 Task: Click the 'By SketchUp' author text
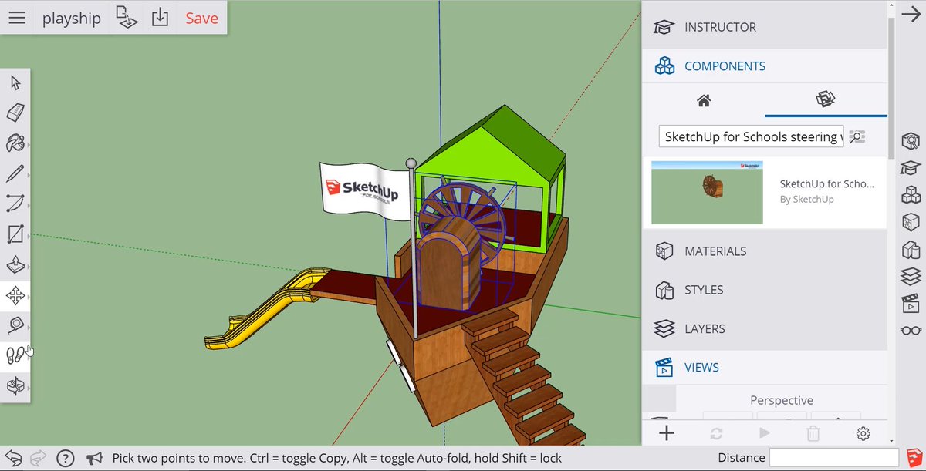tap(806, 199)
